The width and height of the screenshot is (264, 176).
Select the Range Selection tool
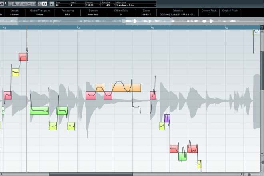pos(10,4)
